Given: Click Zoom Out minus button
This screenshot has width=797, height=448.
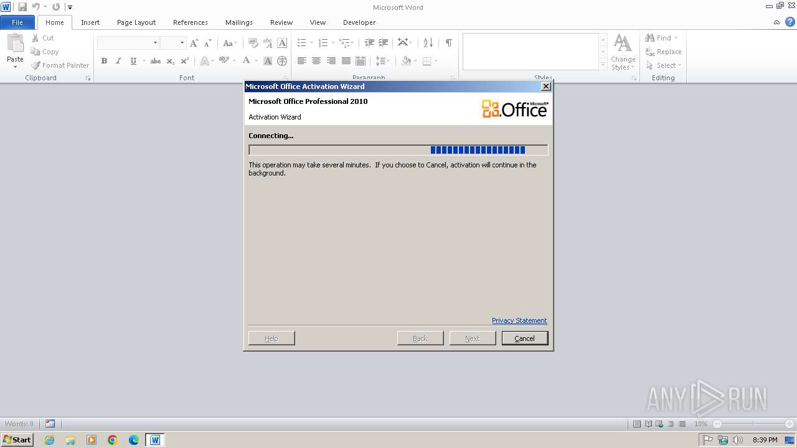Looking at the screenshot, I should pos(717,424).
